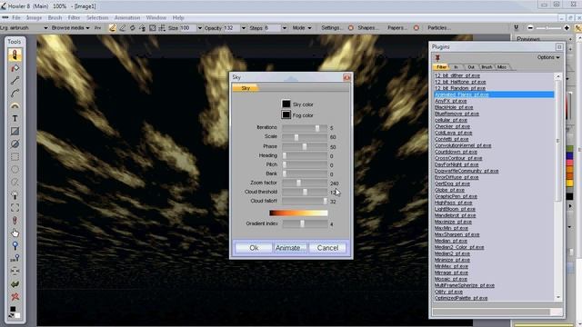Click the red circle icon next to Settings
Viewport: 582px width, 327px height.
351,28
